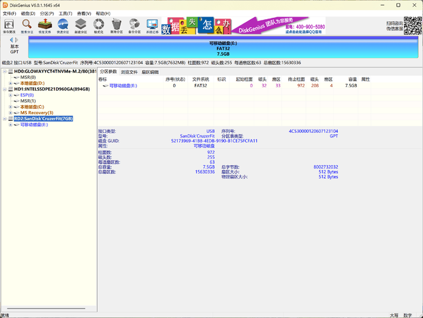Collapse the RD2 SanDisk CruzerFit node
The width and height of the screenshot is (423, 318).
[5, 119]
